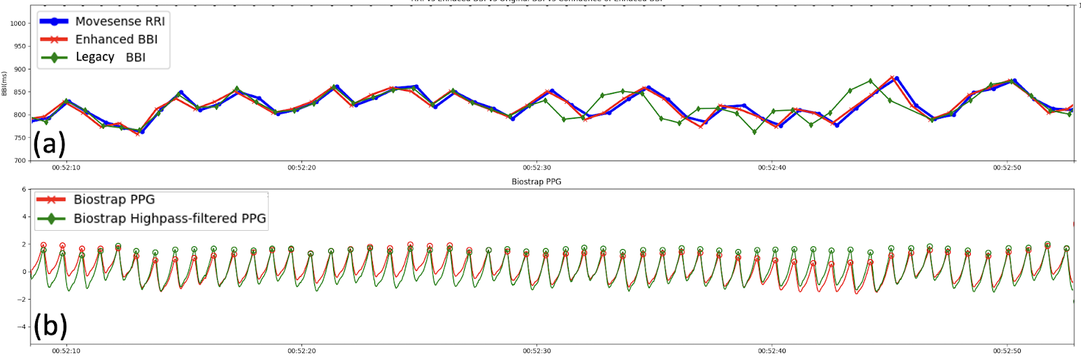Click the 850 y-axis tick label

[20, 92]
